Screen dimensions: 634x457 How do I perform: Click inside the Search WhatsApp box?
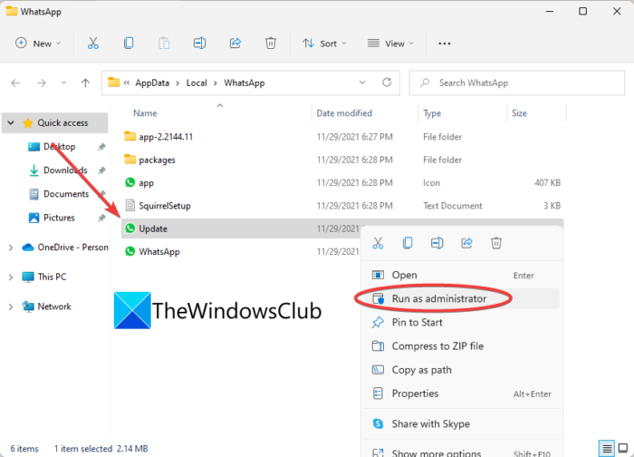517,83
